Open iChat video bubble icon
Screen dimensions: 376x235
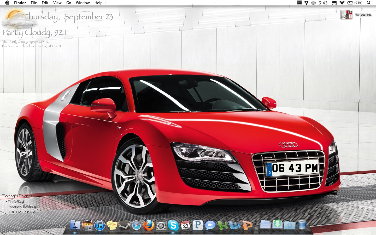(210, 225)
